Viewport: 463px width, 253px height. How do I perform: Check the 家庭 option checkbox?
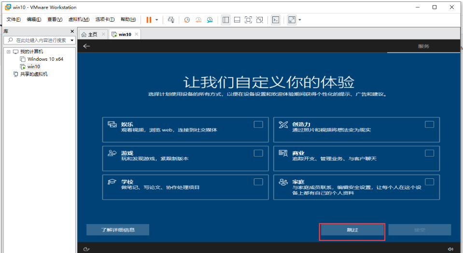[x=429, y=182]
